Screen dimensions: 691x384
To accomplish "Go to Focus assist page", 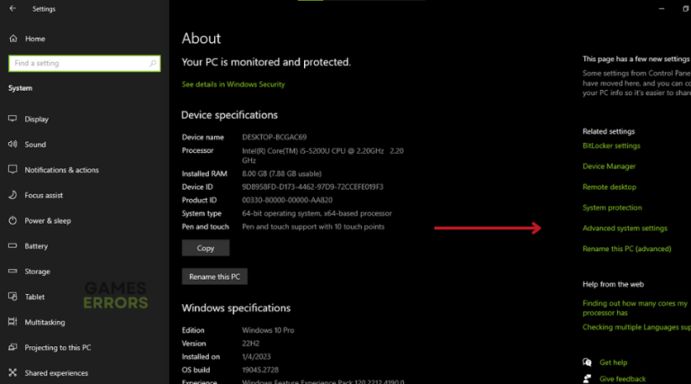I will (43, 195).
